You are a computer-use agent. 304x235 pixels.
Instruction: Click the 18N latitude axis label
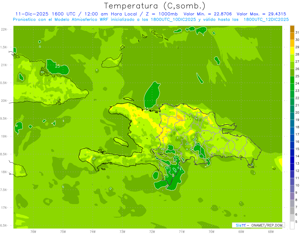pyautogui.click(x=4, y=172)
